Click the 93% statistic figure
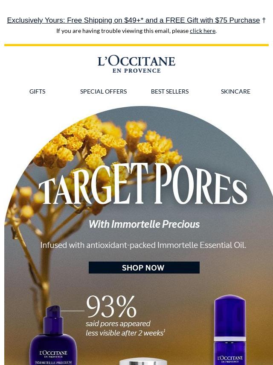Viewport: 273px width, 365px height. [111, 306]
